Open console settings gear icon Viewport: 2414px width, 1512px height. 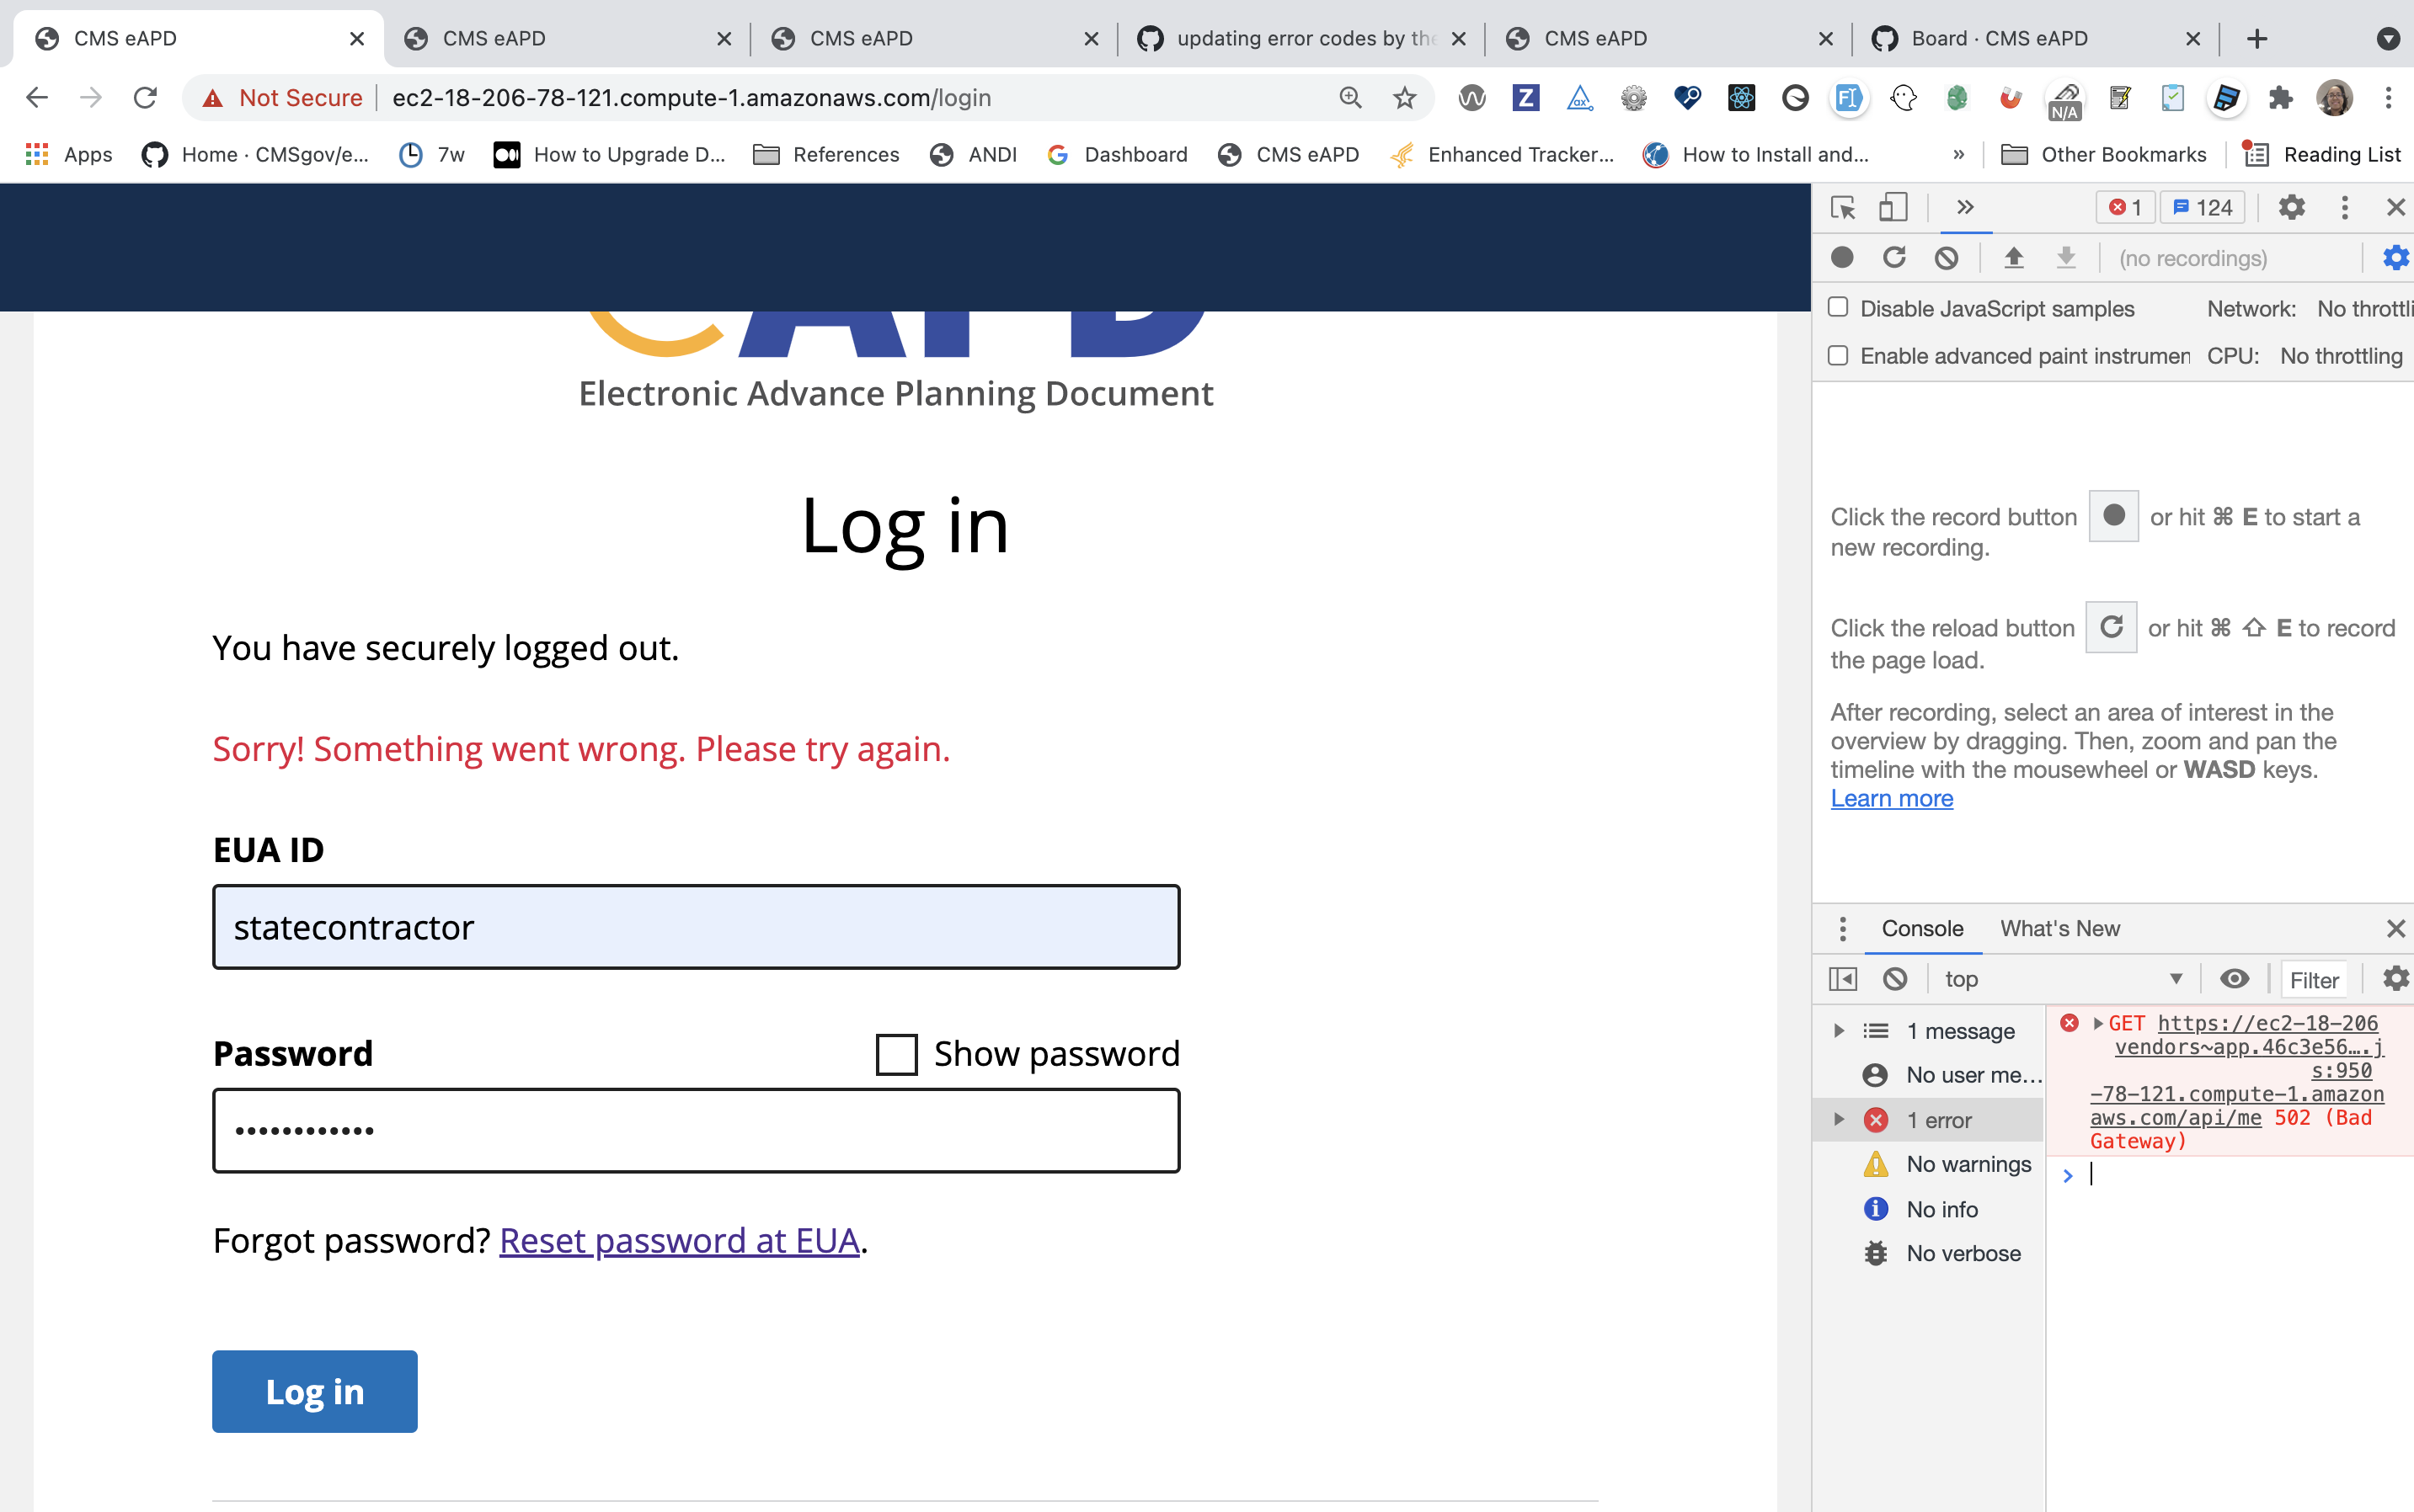(x=2396, y=979)
